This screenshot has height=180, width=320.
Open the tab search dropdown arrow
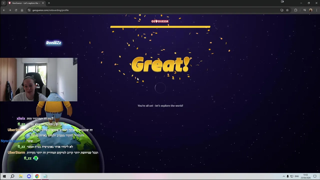tap(3, 3)
